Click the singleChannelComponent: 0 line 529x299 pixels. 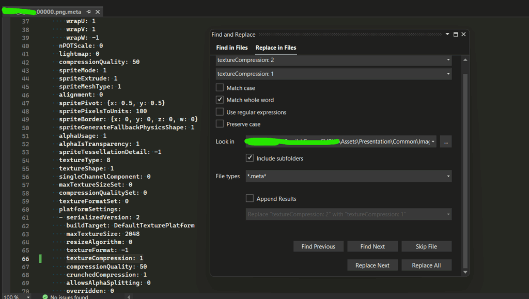(104, 177)
